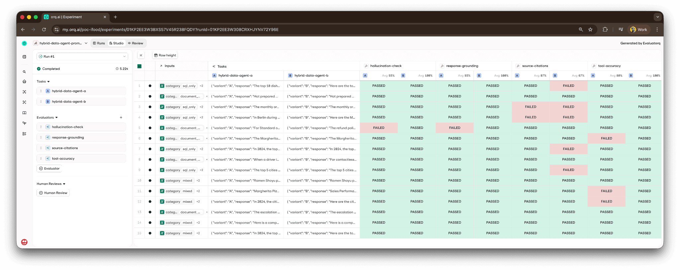Click site info icon in address bar
680x270 pixels.
coord(56,29)
